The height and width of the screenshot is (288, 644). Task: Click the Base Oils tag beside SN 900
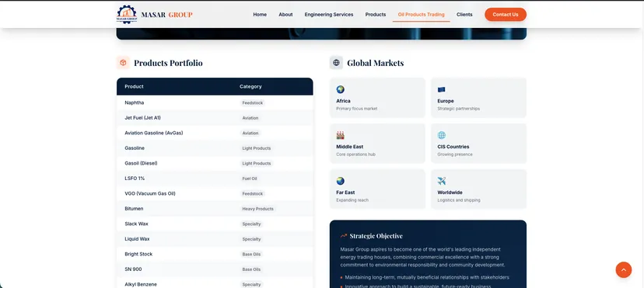coord(251,269)
